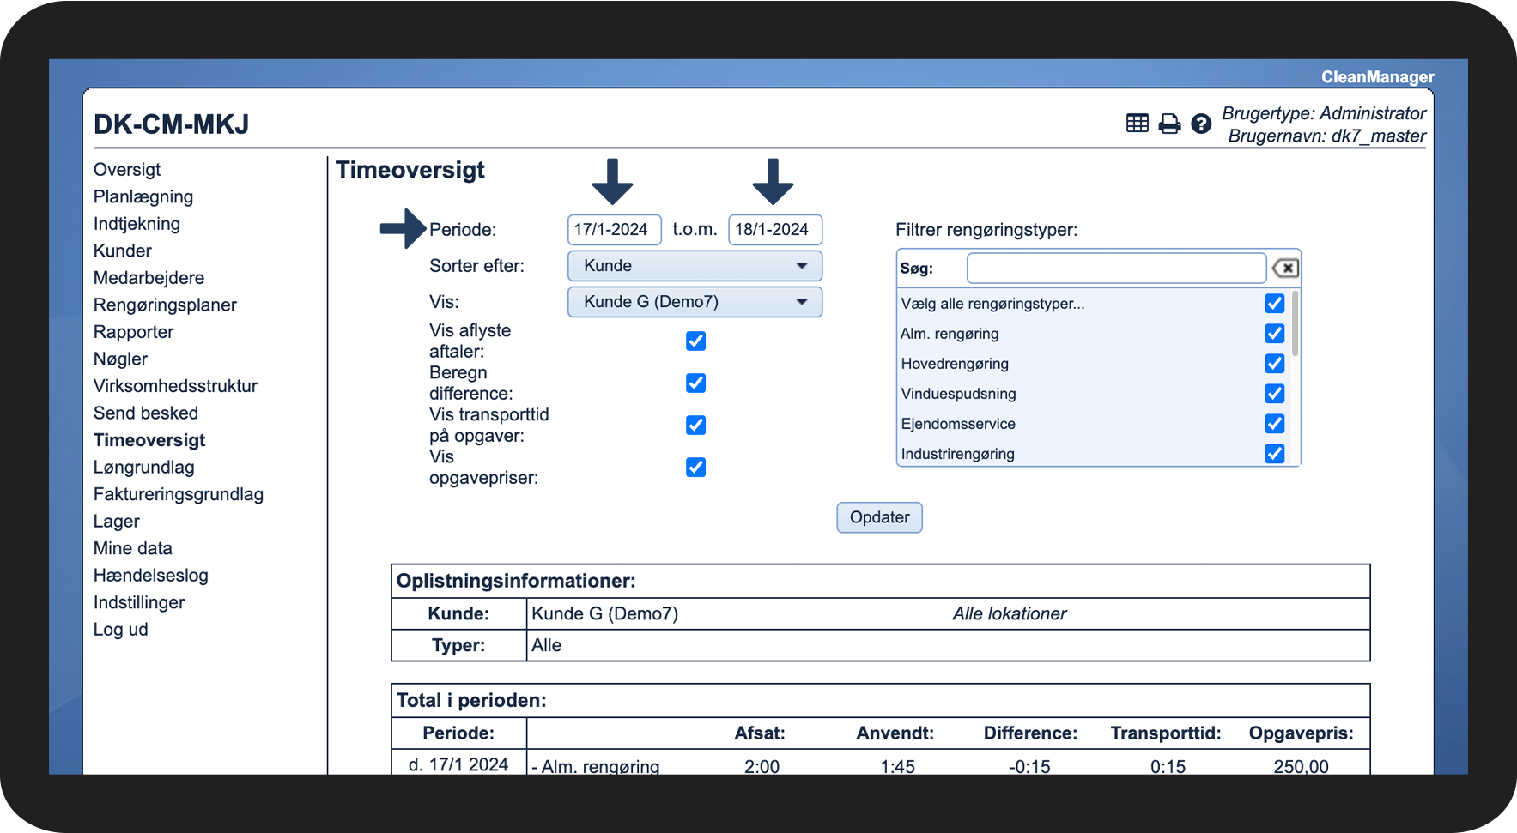
Task: Click the printer icon
Action: (x=1169, y=124)
